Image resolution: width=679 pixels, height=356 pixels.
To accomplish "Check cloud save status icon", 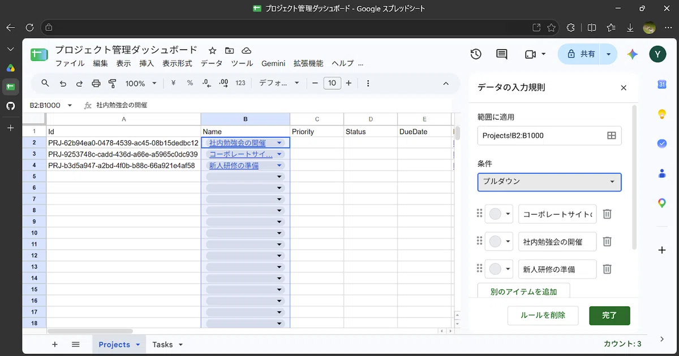I will pyautogui.click(x=246, y=50).
